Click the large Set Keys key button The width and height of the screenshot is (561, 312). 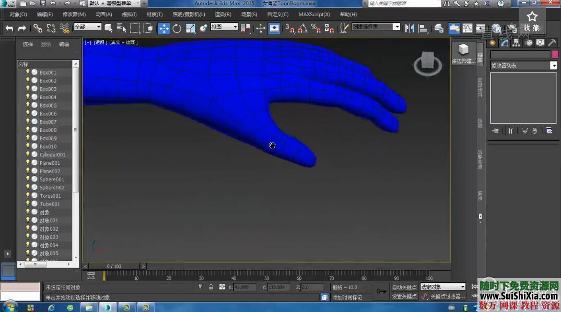coord(381,291)
